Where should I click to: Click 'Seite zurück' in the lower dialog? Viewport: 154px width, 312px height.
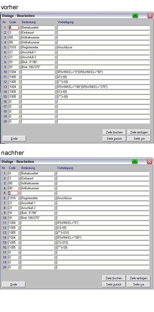(114, 284)
